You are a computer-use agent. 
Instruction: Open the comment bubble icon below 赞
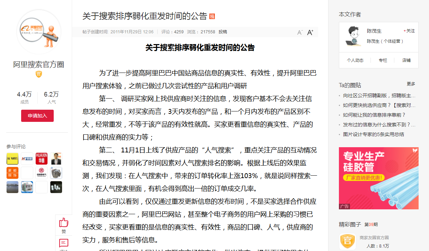64,243
